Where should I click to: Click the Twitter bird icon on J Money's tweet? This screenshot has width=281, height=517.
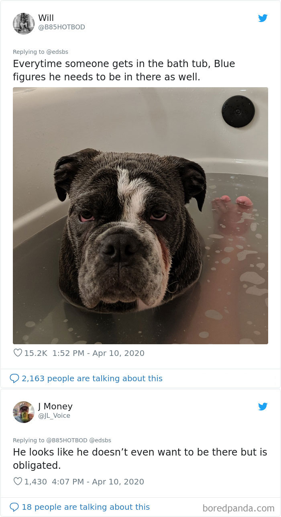click(263, 407)
